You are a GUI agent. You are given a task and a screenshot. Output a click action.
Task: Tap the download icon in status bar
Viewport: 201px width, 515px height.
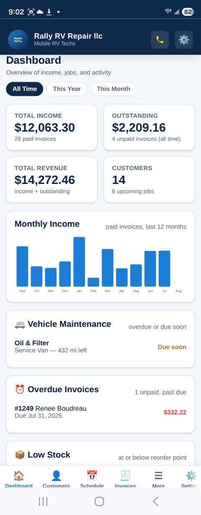pyautogui.click(x=49, y=12)
